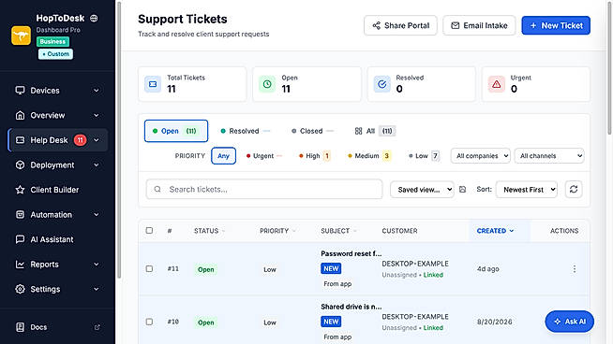Expand the Deployment menu chevron
Image resolution: width=613 pixels, height=344 pixels.
(x=97, y=165)
